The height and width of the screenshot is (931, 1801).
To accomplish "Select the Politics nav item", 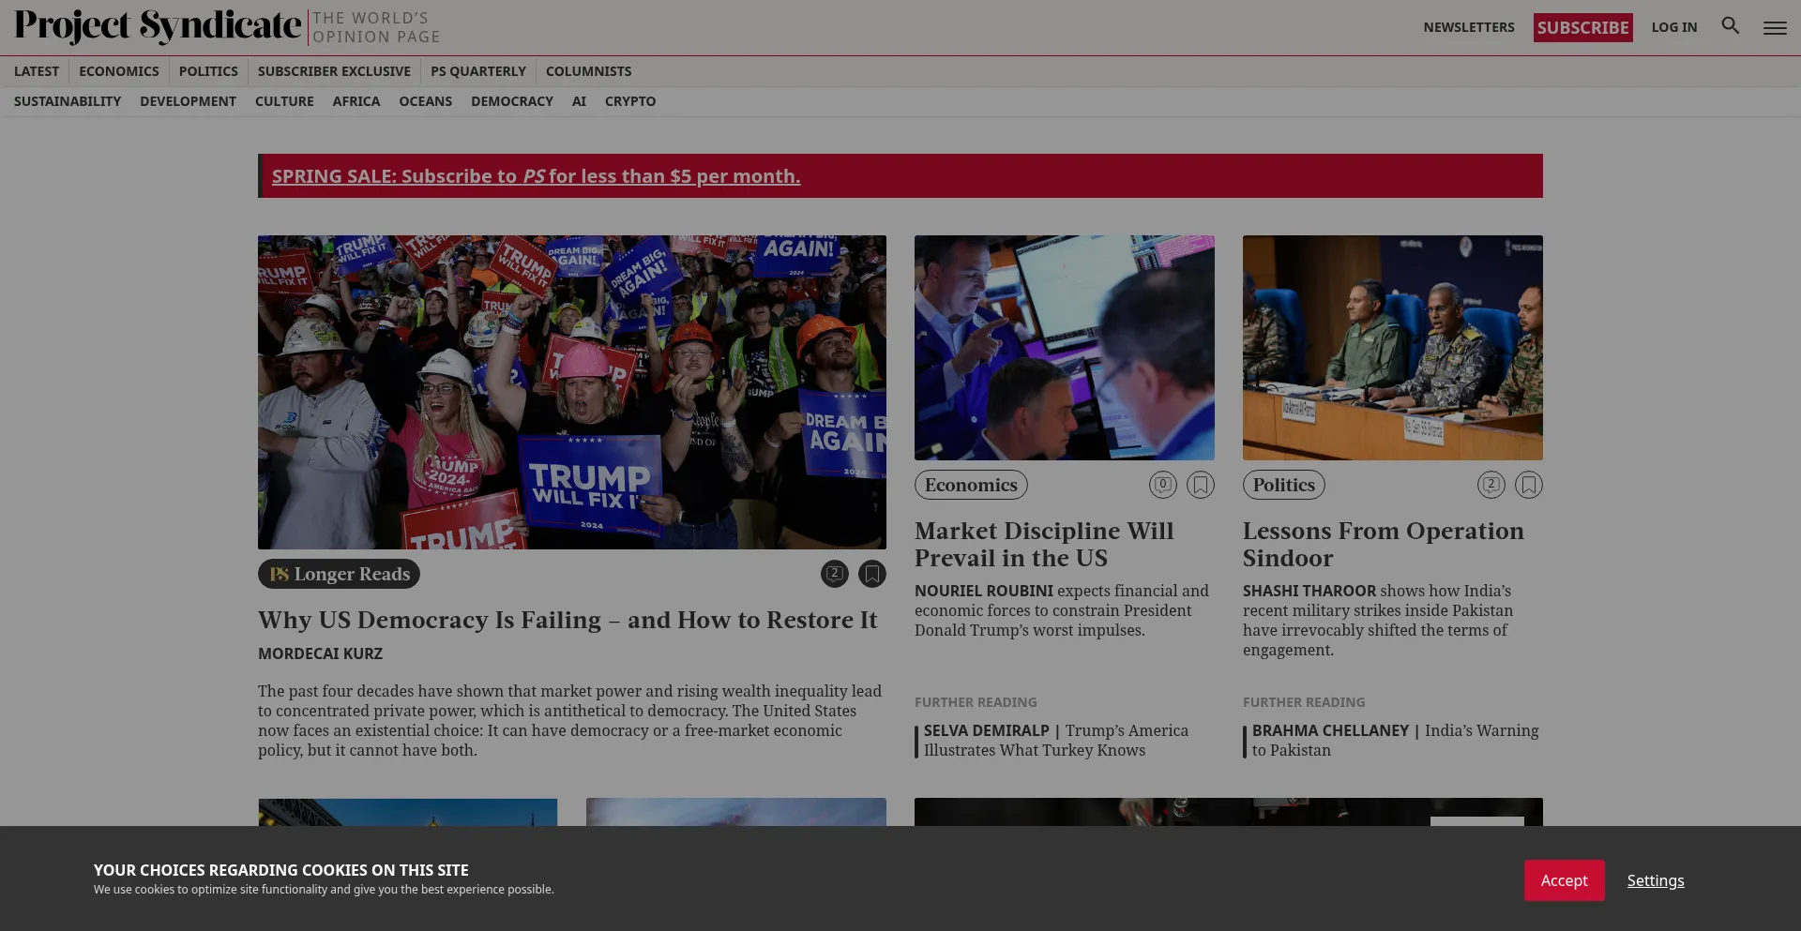I will pyautogui.click(x=208, y=71).
